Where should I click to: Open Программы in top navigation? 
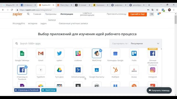click(x=51, y=14)
